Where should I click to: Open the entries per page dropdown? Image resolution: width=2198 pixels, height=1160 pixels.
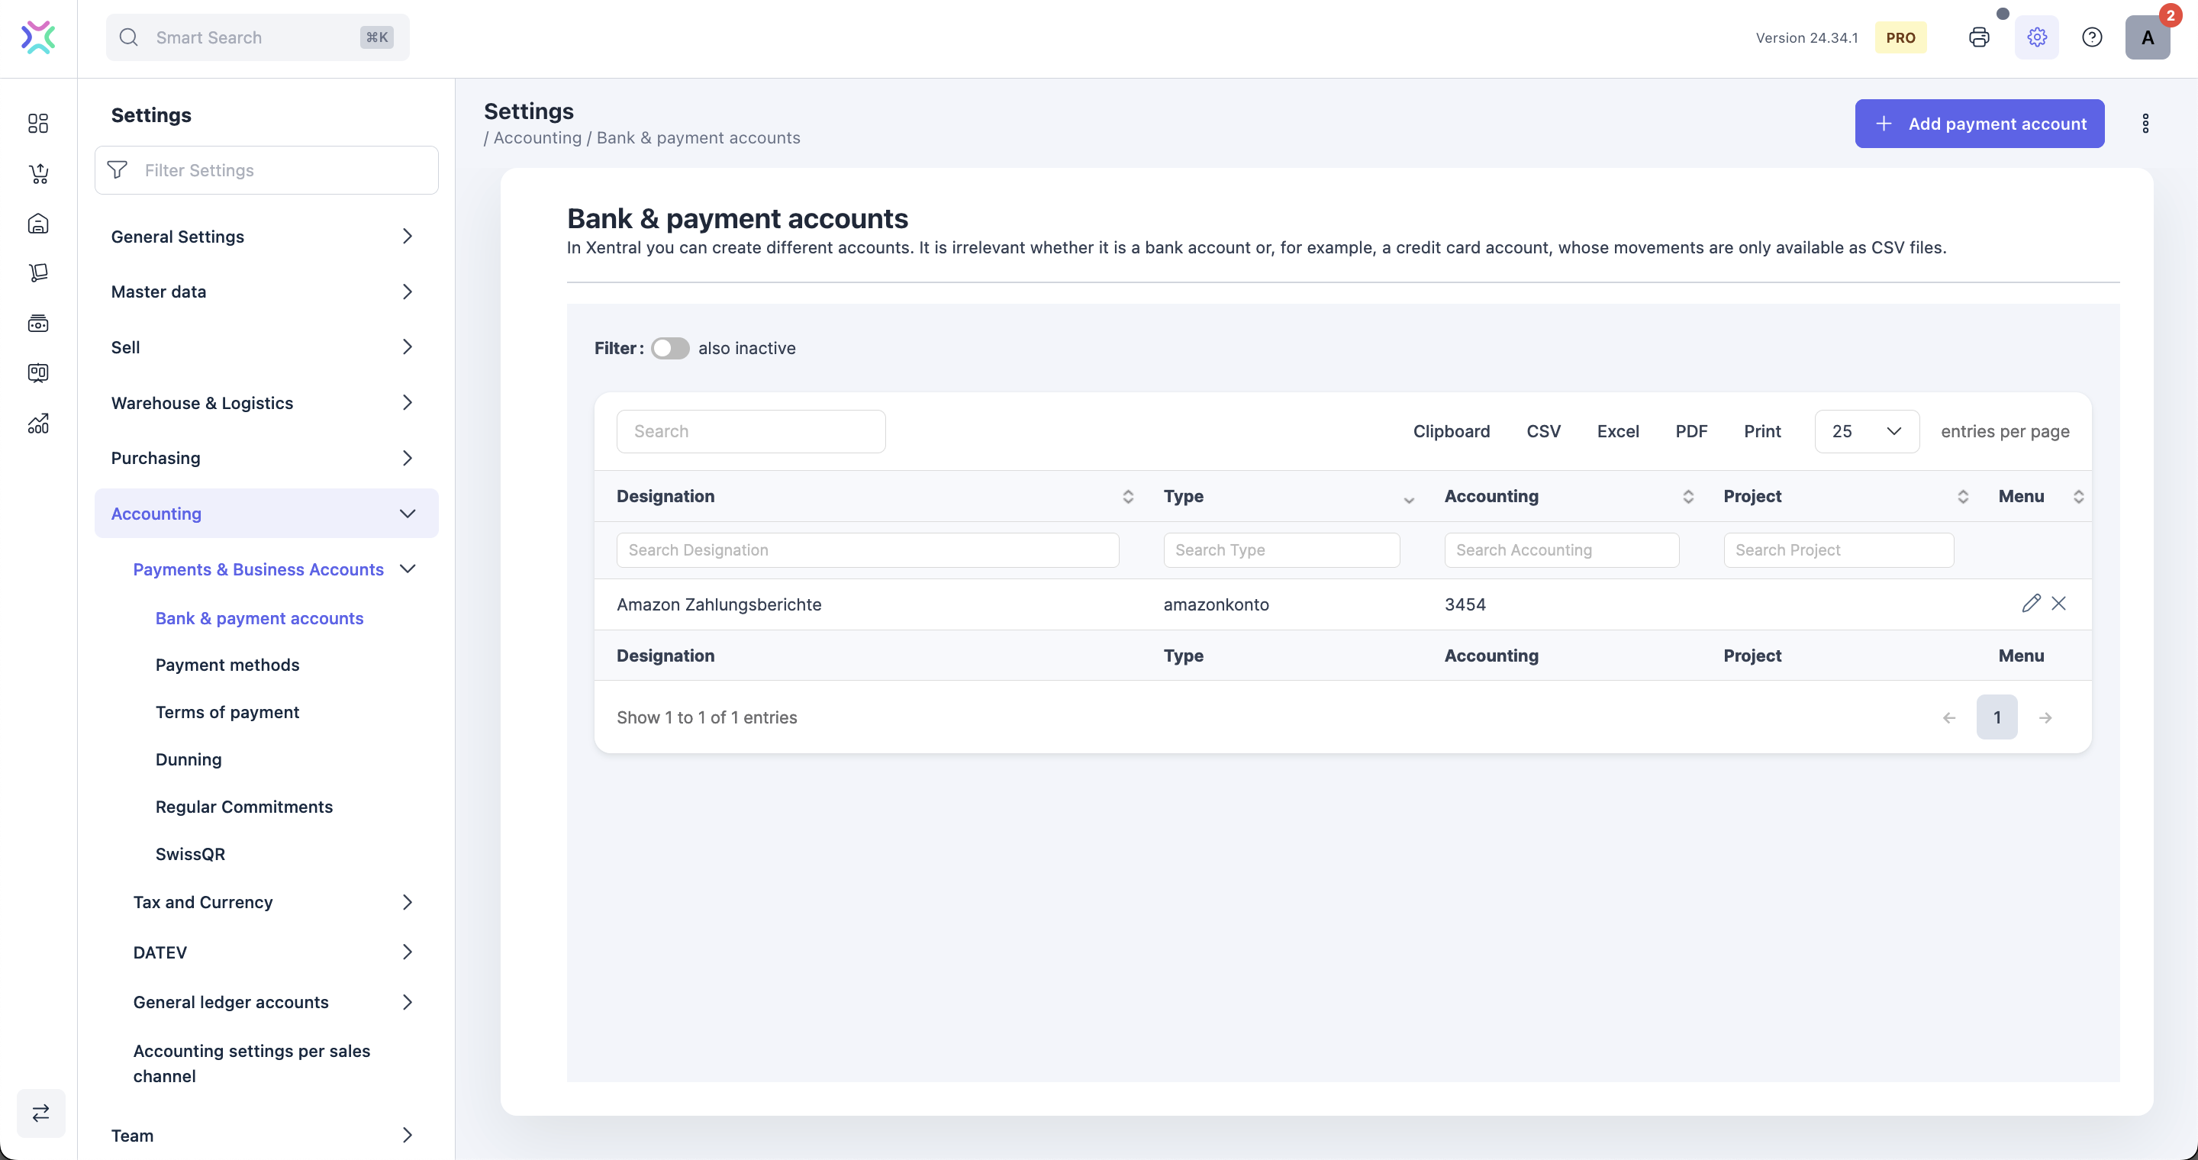[1867, 430]
